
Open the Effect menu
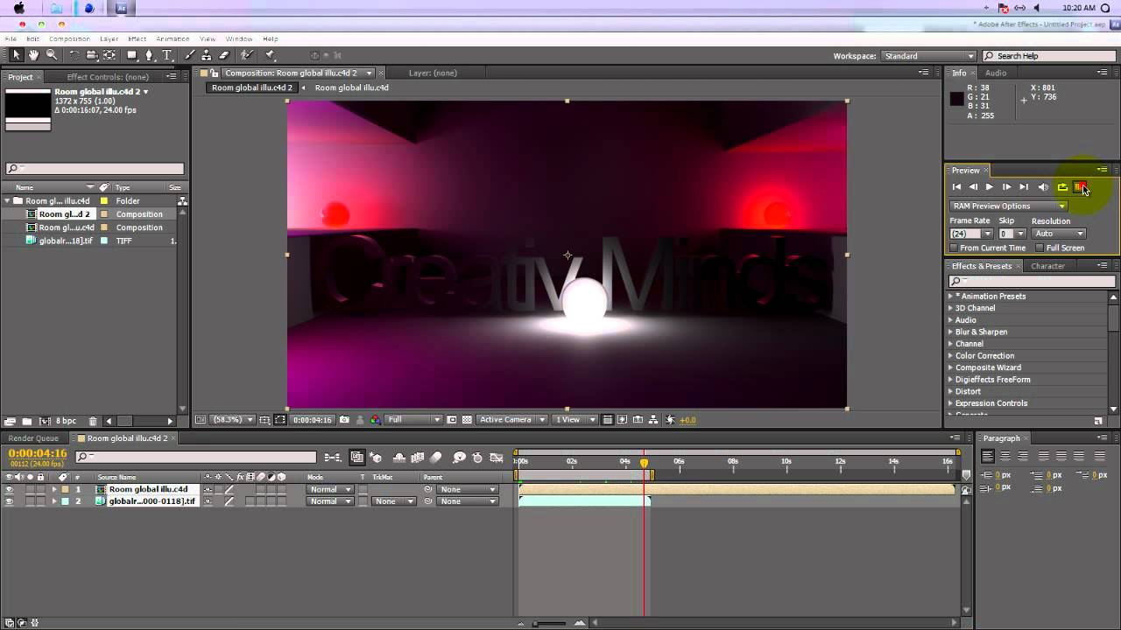(137, 38)
